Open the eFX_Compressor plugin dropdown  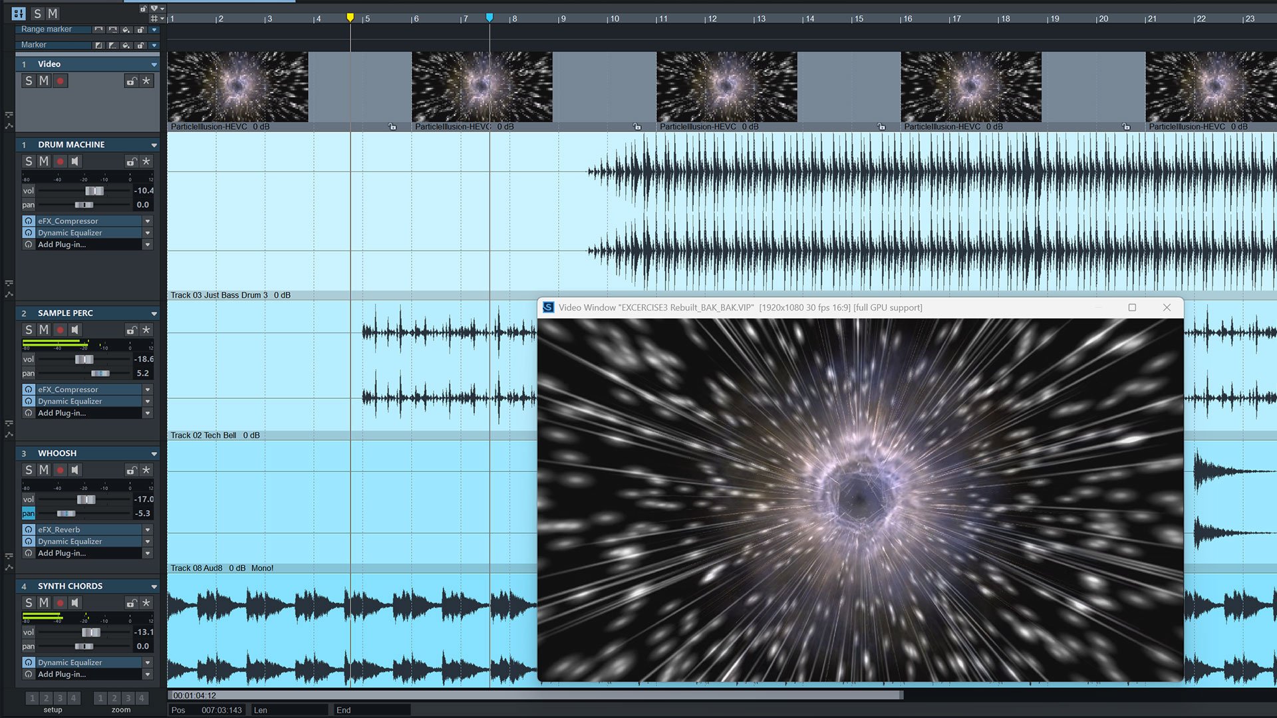[x=148, y=221]
